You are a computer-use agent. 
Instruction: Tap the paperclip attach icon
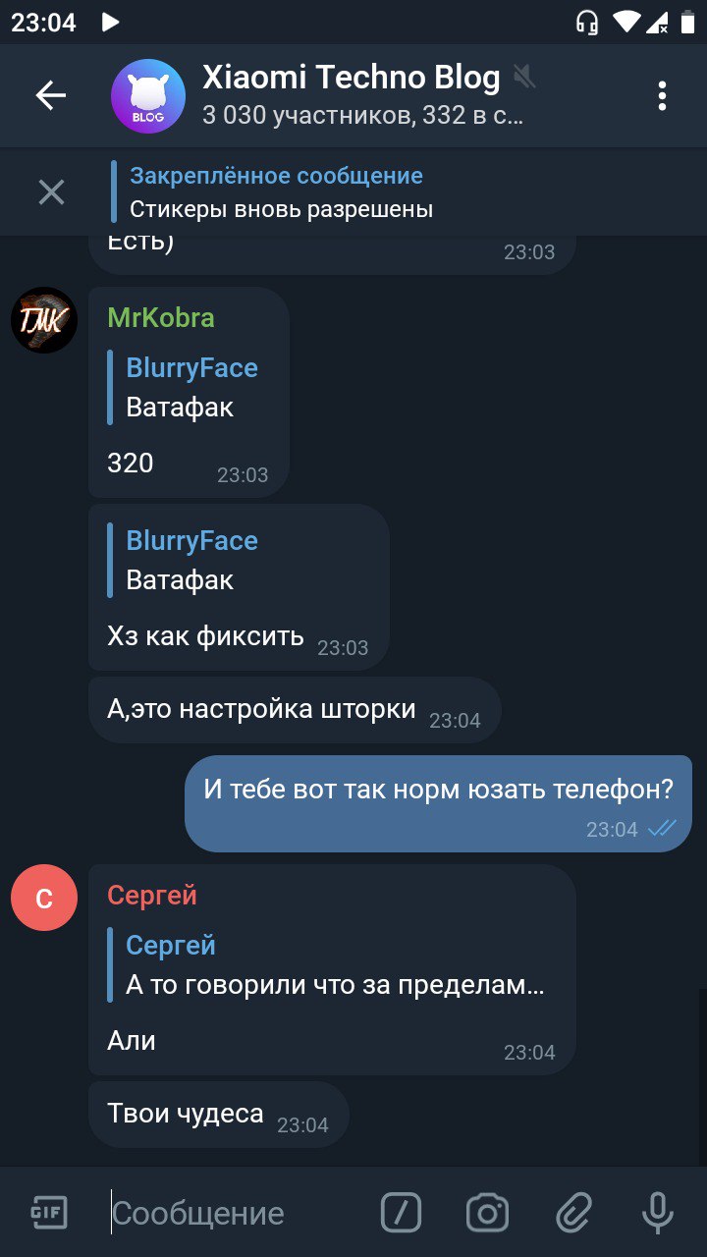pos(573,1213)
